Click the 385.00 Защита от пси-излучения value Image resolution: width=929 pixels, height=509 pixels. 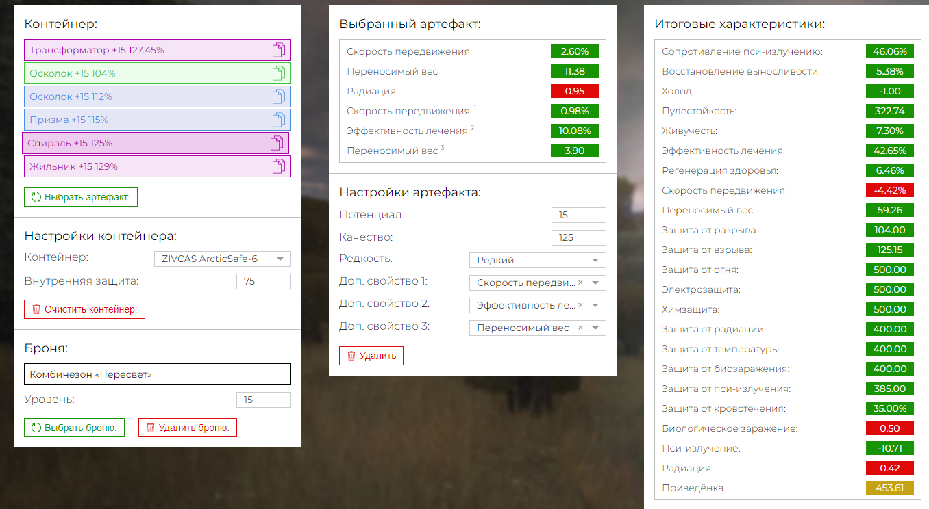(x=890, y=389)
